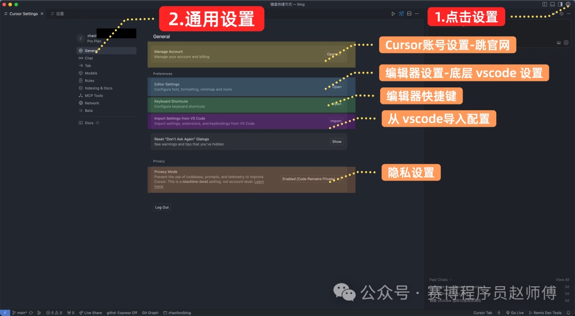The image size is (575, 316).
Task: Click the split editor icon
Action: (409, 13)
